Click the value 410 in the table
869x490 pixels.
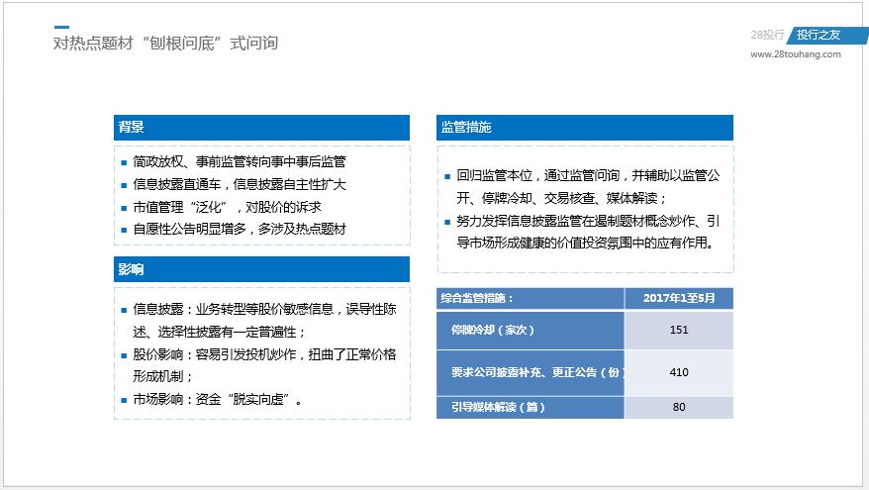[x=679, y=372]
